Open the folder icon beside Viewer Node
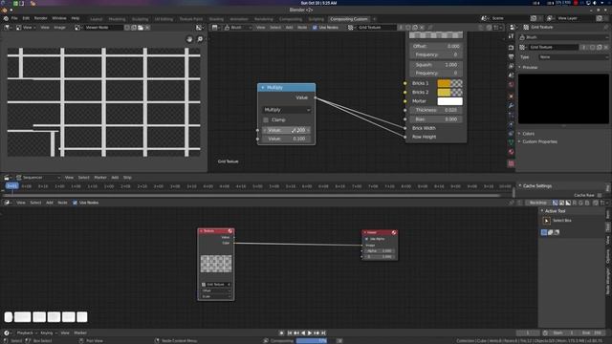 pyautogui.click(x=141, y=28)
